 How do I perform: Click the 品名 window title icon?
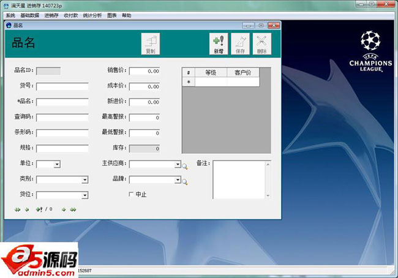coord(9,25)
